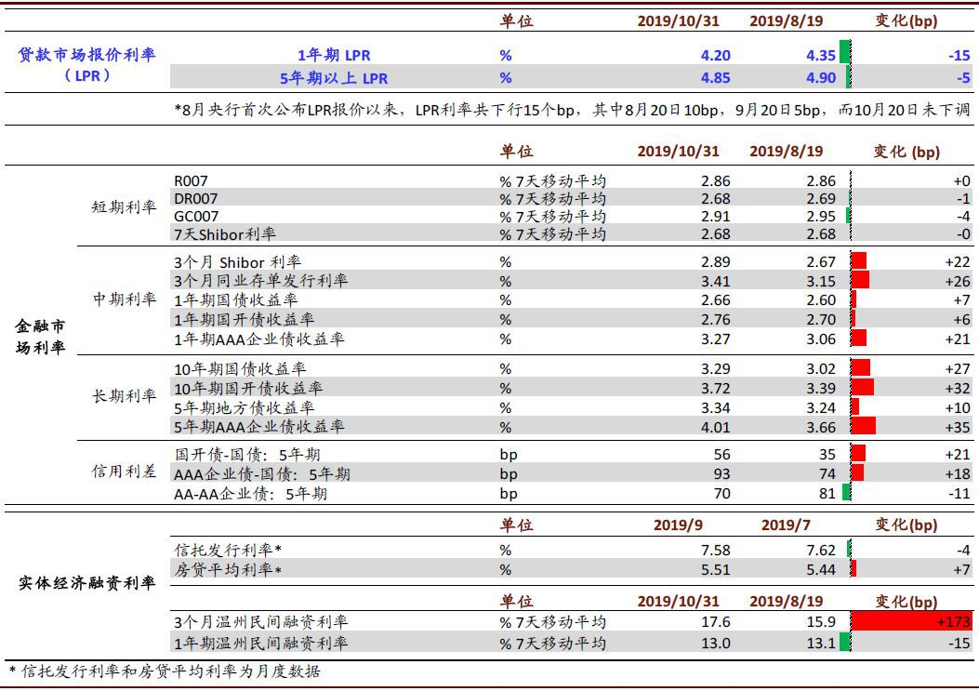Click the 2019/7 column header
Screen dimensions: 979x691
click(x=786, y=525)
